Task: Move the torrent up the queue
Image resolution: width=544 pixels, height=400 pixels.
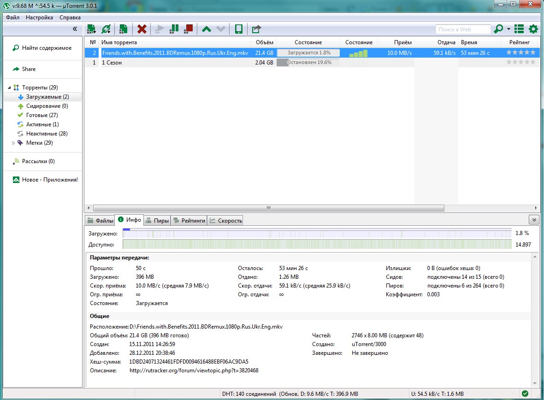Action: [207, 29]
